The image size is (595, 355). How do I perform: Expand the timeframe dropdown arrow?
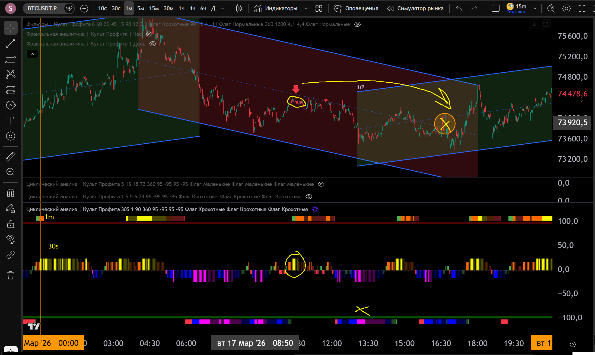222,8
